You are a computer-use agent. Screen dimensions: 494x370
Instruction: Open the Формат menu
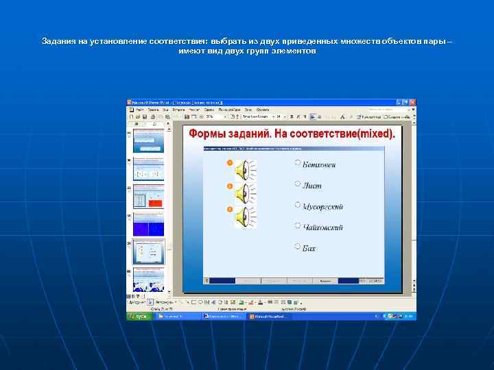point(194,110)
